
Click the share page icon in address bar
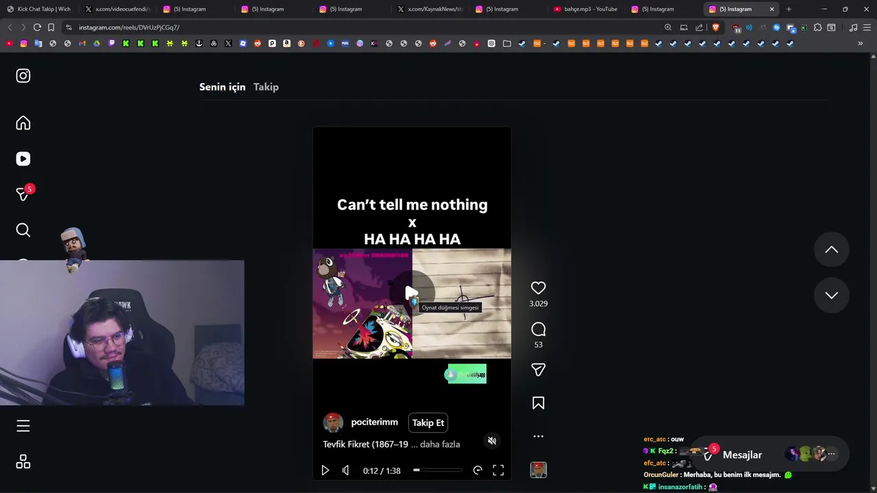699,27
